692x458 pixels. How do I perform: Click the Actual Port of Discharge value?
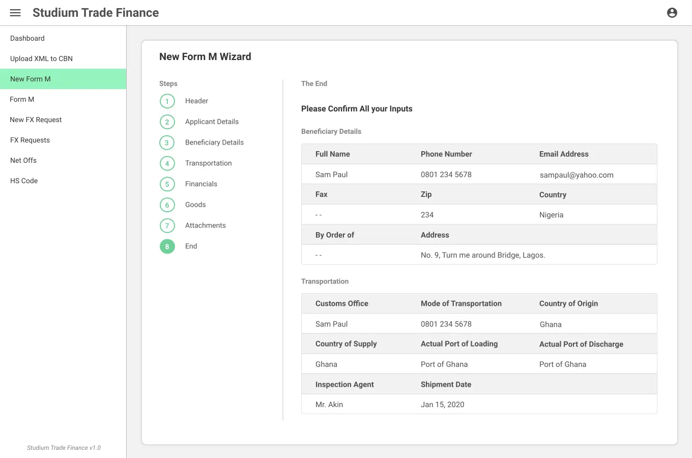tap(563, 364)
